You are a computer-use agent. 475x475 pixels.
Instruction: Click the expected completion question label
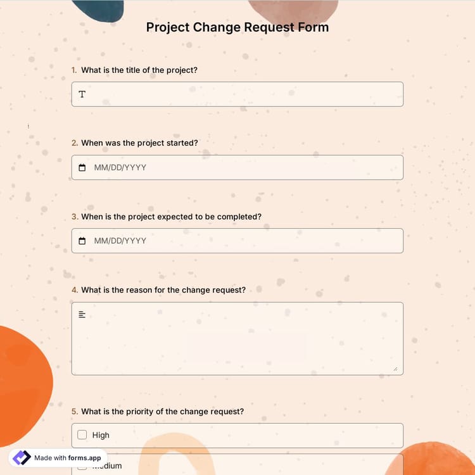pyautogui.click(x=171, y=217)
